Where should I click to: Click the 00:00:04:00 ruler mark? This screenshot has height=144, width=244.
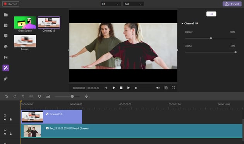76,104
